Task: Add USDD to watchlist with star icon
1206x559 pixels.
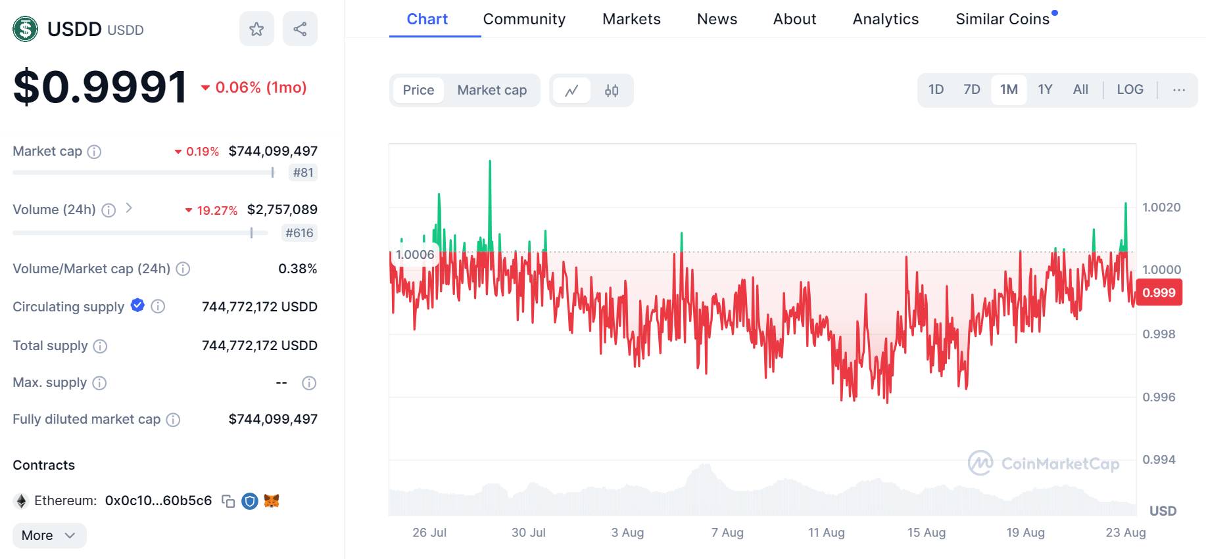Action: pos(256,29)
